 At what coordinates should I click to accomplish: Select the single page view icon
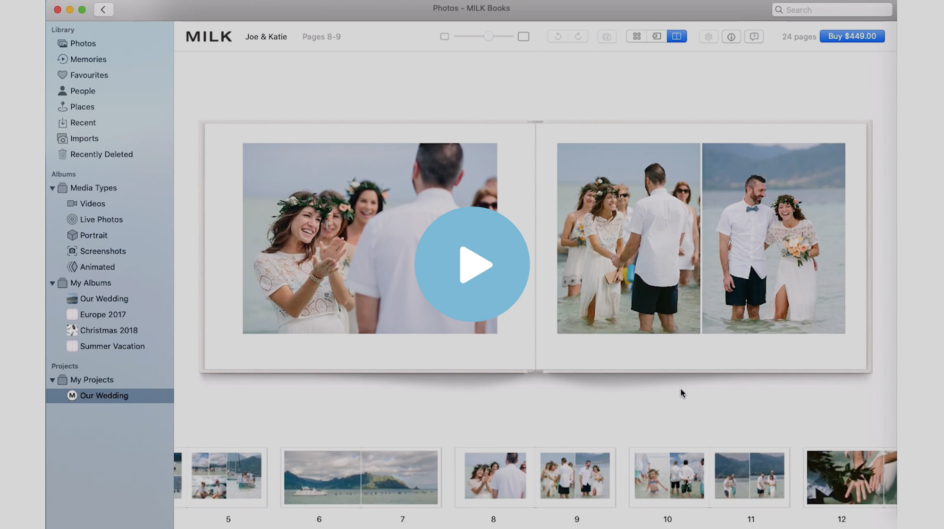point(657,36)
